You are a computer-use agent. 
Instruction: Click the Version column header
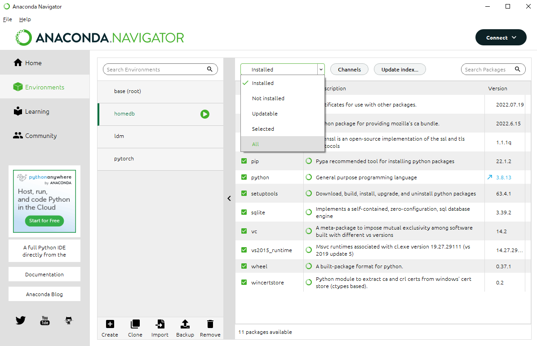497,89
